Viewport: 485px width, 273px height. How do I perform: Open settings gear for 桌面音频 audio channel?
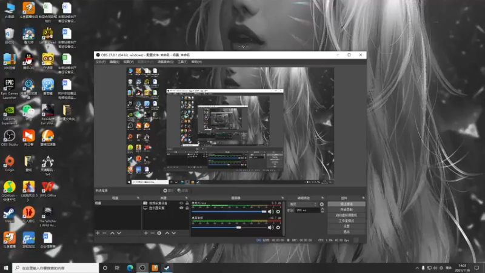tap(278, 227)
